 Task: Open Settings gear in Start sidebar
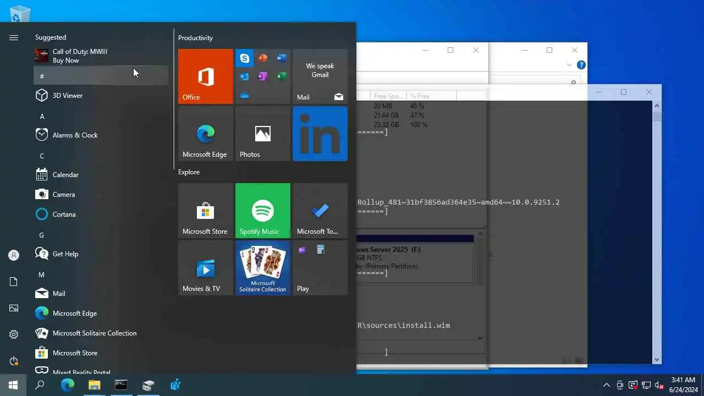point(14,334)
